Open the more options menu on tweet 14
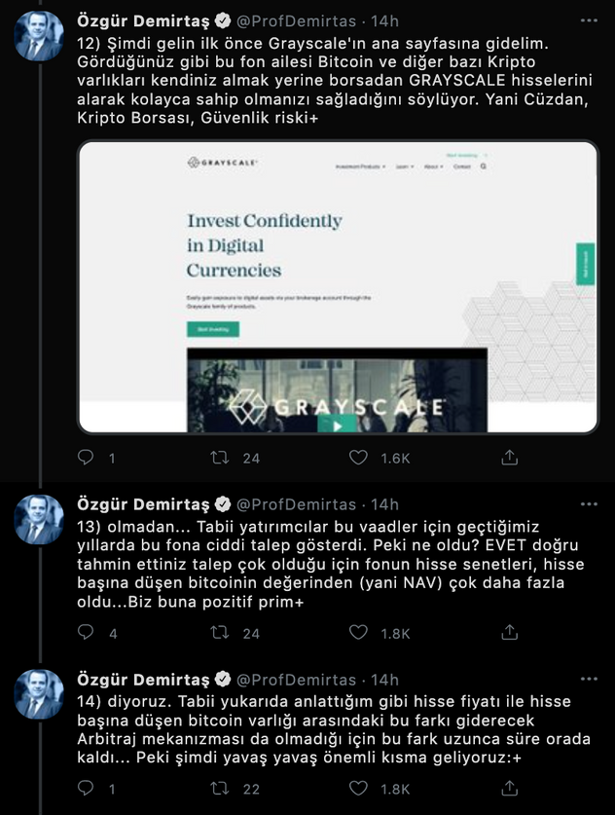Screen dimensions: 615x815 (x=589, y=680)
